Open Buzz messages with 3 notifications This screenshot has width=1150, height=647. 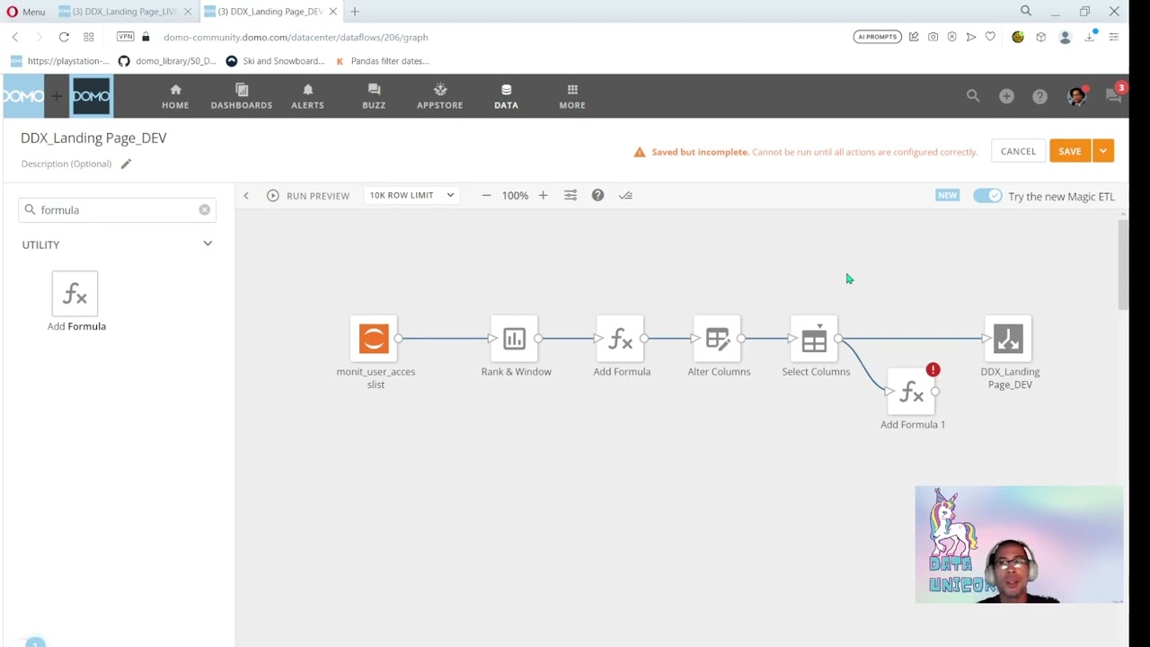(x=1114, y=95)
